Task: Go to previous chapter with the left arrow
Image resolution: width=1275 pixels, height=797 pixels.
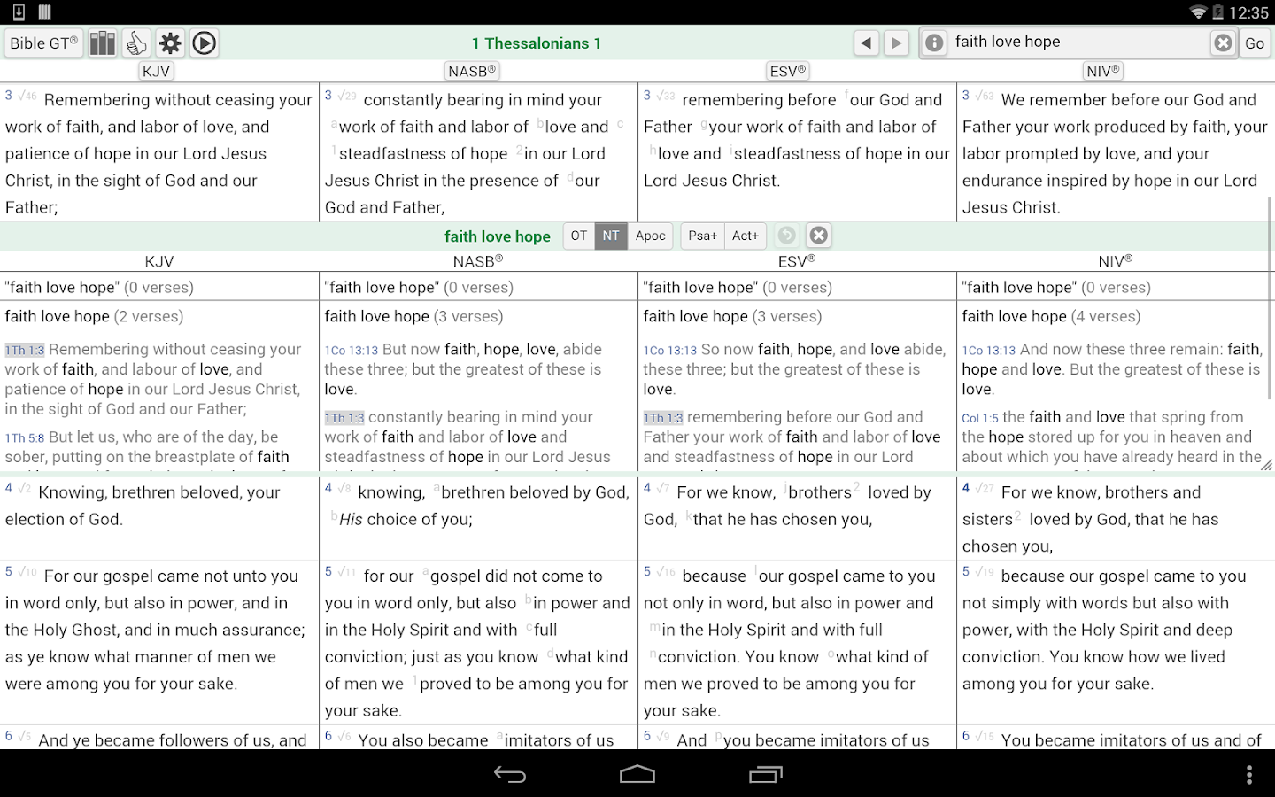Action: pyautogui.click(x=866, y=42)
